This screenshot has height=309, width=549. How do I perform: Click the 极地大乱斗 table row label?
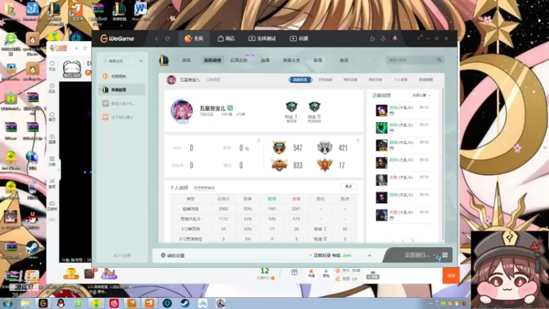coord(190,219)
